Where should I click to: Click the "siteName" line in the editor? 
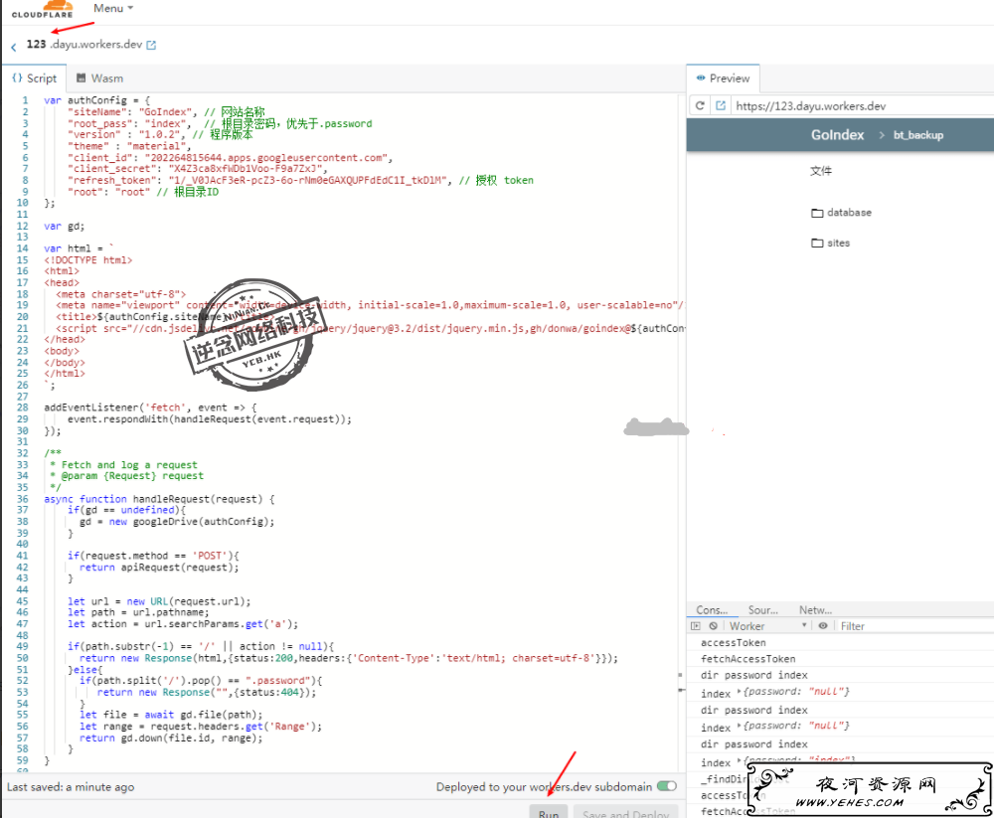coord(166,112)
